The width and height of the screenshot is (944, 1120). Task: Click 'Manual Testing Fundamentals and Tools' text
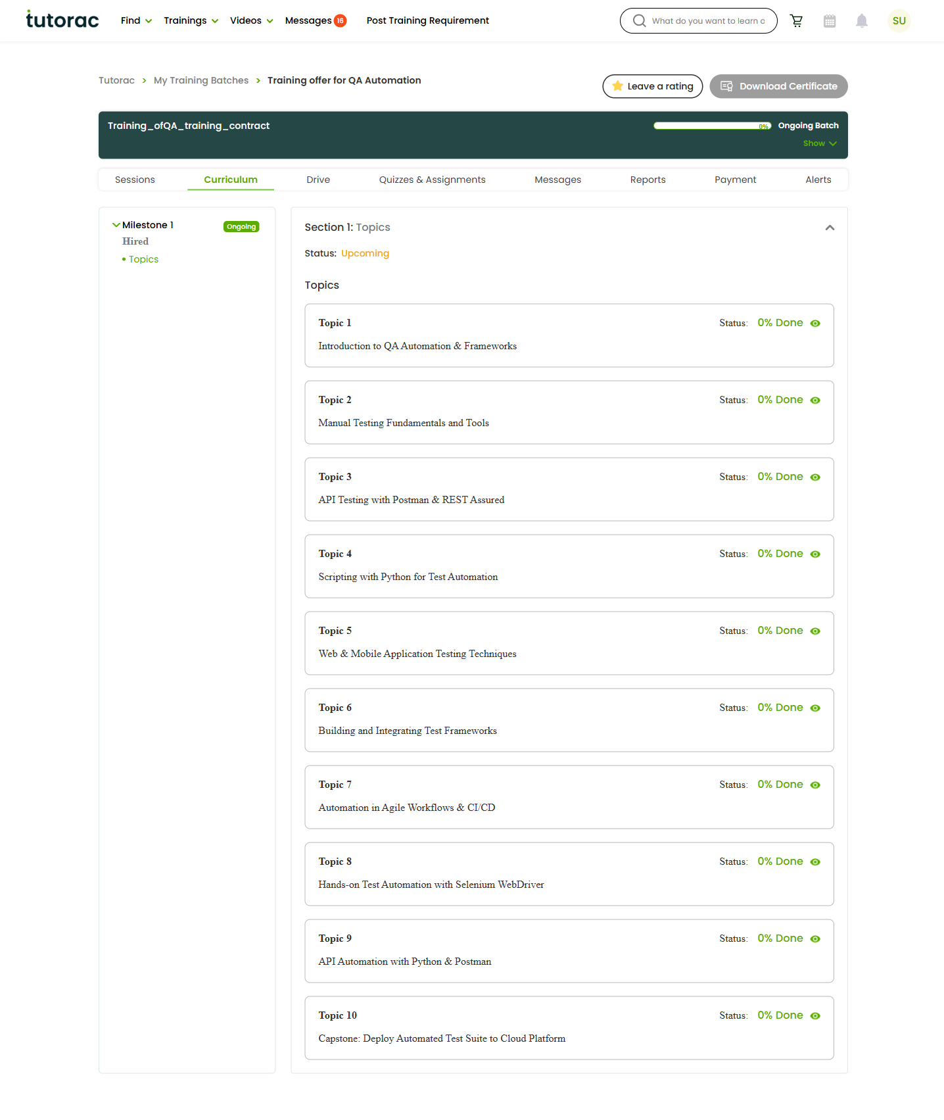pyautogui.click(x=404, y=423)
